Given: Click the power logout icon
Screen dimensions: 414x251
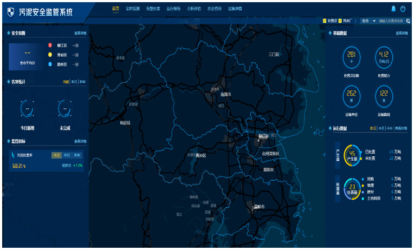Looking at the screenshot, I should [403, 9].
